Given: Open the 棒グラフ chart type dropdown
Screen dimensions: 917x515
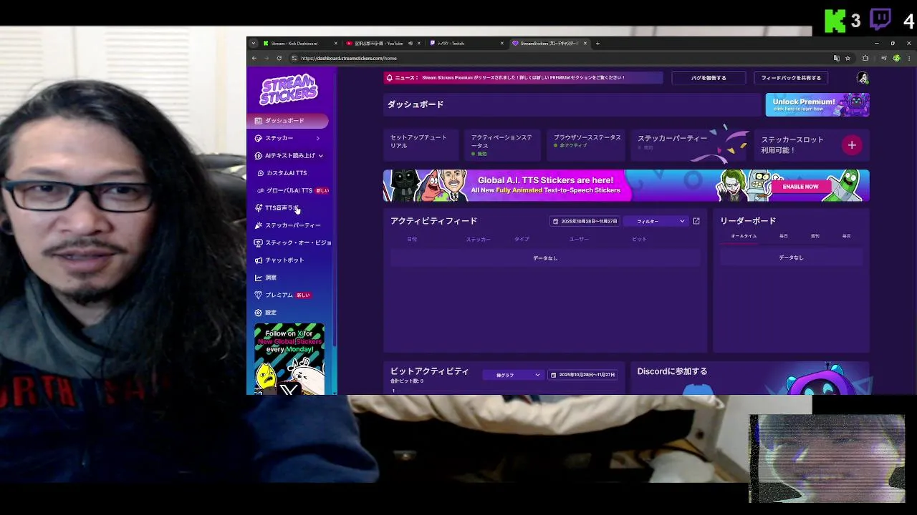Looking at the screenshot, I should point(513,375).
